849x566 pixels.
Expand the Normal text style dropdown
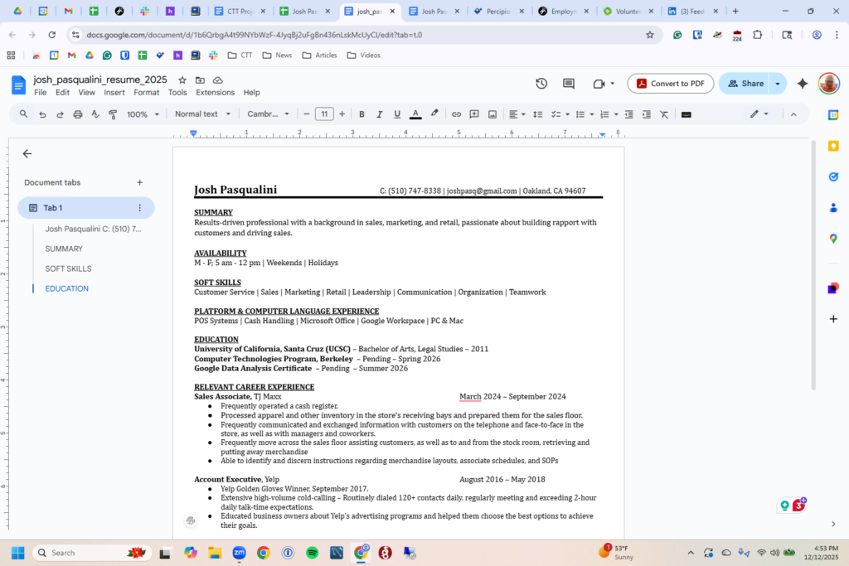202,114
